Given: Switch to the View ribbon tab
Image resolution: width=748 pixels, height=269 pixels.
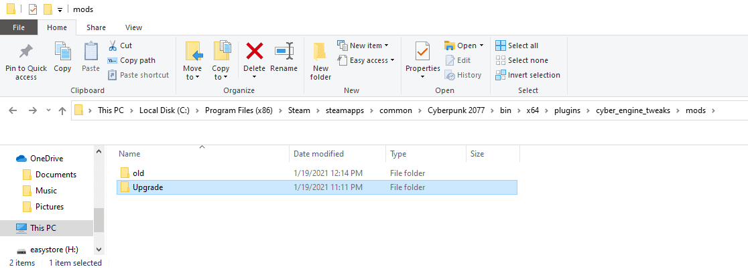Looking at the screenshot, I should point(133,27).
